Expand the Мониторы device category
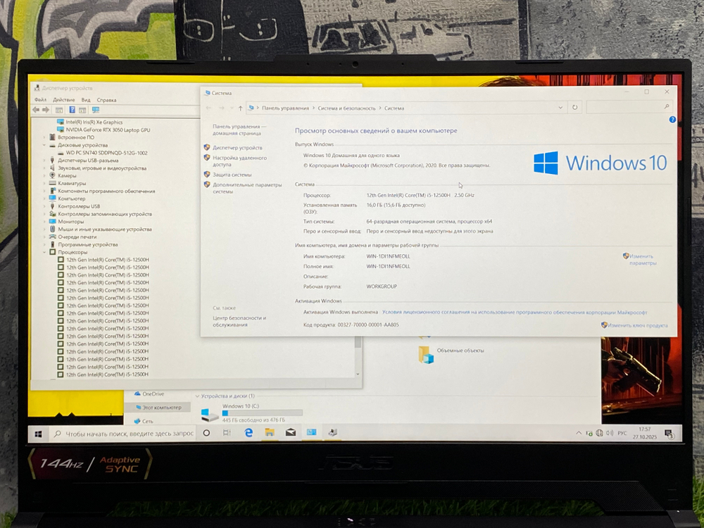704x528 pixels. tap(44, 222)
